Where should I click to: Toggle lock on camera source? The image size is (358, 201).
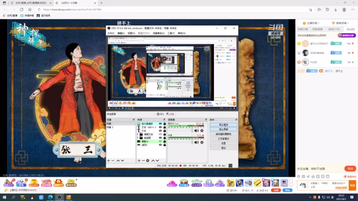[x=164, y=141]
